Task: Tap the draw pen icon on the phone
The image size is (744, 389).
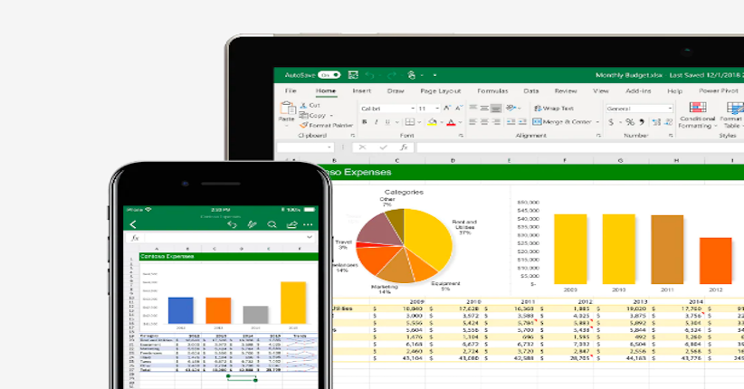Action: 252,224
